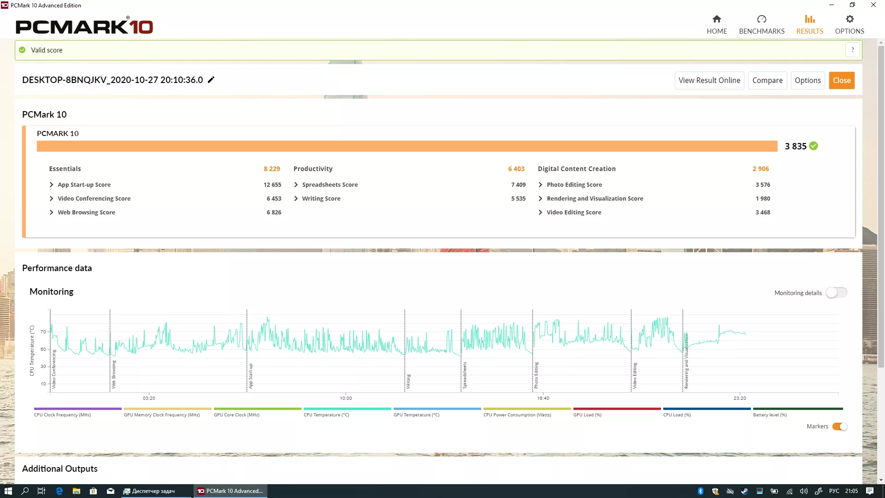The width and height of the screenshot is (885, 498).
Task: Open the Options tab in the top navigation
Action: [850, 24]
